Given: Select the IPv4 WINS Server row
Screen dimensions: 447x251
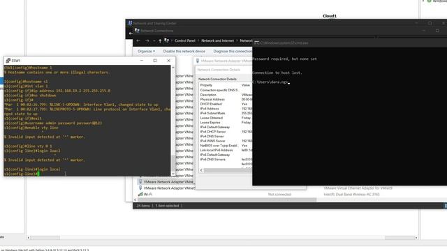Looking at the screenshot, I should click(226, 141).
